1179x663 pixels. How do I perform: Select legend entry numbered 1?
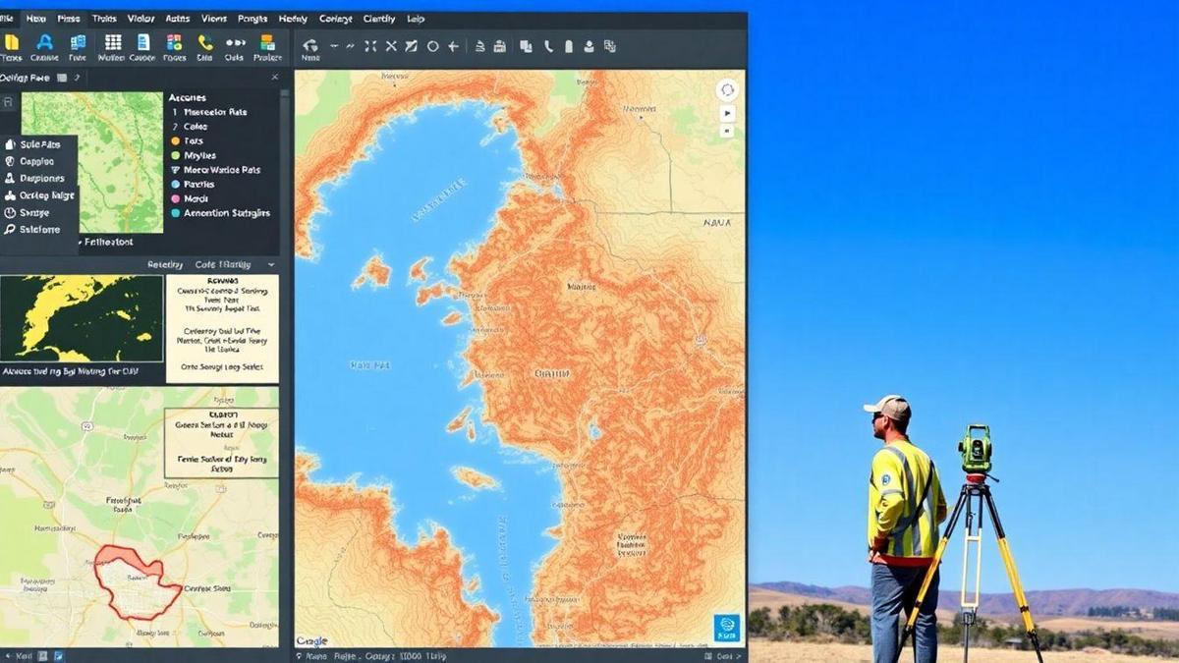pos(209,112)
